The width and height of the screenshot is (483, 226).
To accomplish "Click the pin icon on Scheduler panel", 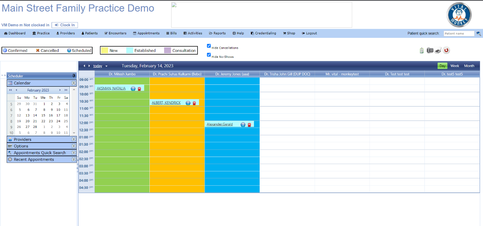I will (74, 76).
